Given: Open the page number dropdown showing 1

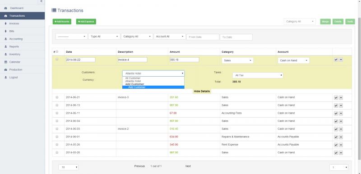Looking at the screenshot, I should click(339, 168).
